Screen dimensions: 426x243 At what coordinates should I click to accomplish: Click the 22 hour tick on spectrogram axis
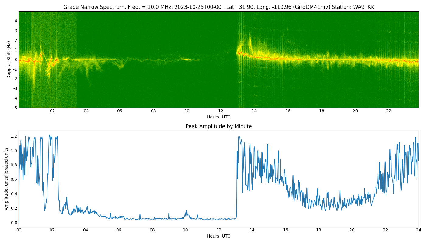(389, 111)
